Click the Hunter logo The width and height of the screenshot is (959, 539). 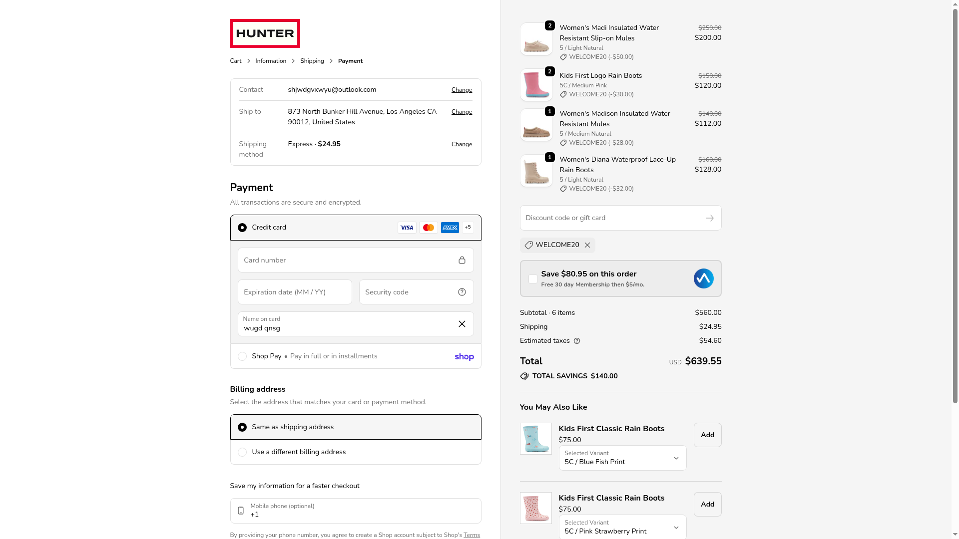265,33
